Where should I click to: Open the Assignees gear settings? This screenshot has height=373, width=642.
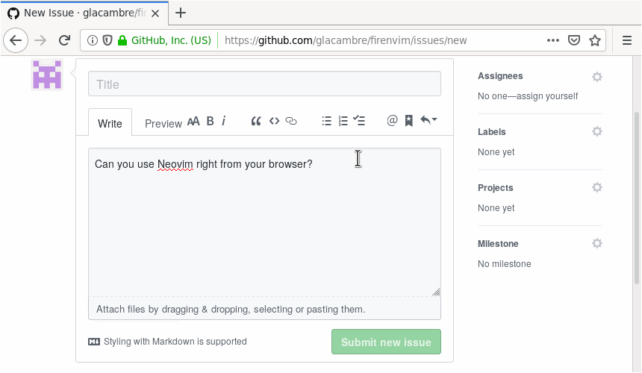click(597, 77)
